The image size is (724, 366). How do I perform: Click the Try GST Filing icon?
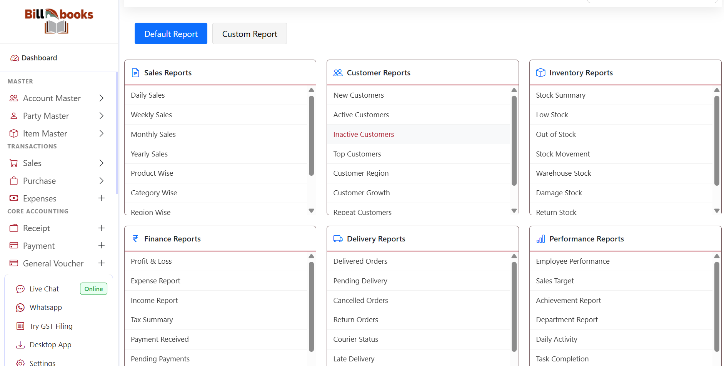click(20, 326)
